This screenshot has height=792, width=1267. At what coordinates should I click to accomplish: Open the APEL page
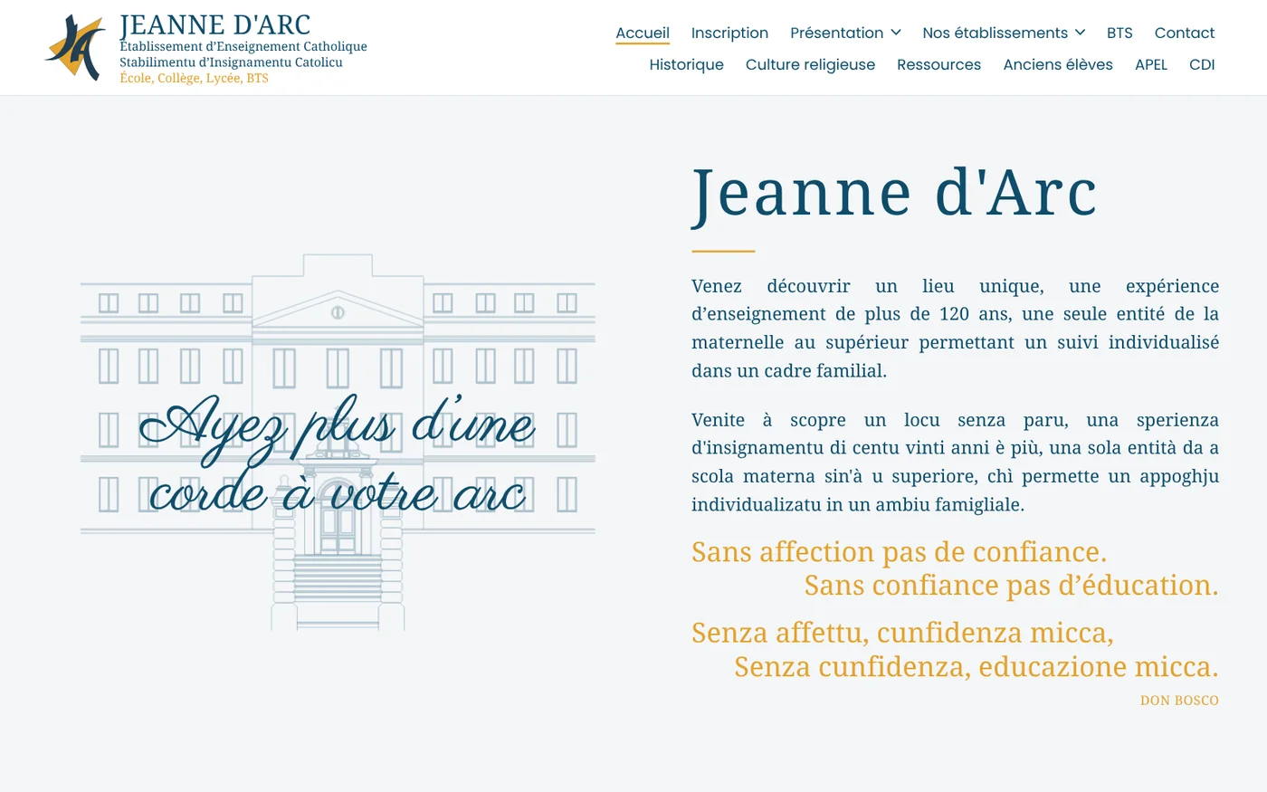coord(1151,64)
